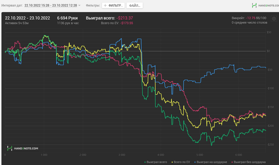
Task: Toggle the Выиграл на шоудауне legend series
Action: (x=211, y=162)
